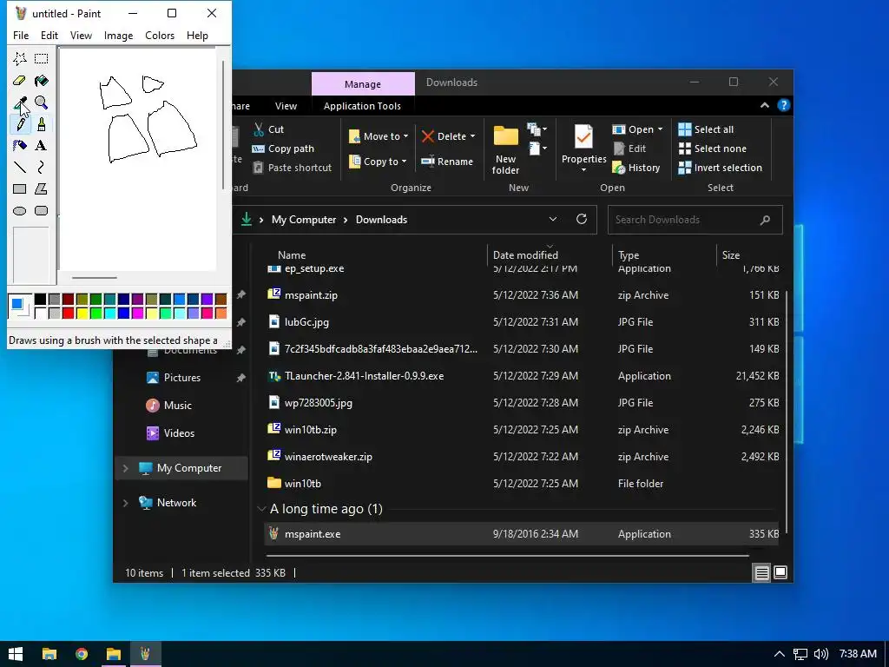Pick the yellow color in Paint palette
The width and height of the screenshot is (889, 667).
82,313
